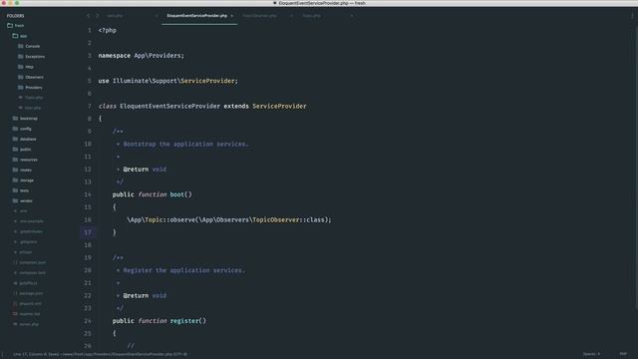
Task: Close the TopicObserver.php tab
Action: tap(291, 16)
